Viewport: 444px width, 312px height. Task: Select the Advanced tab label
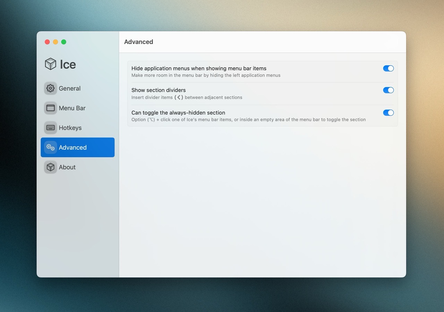tap(72, 147)
